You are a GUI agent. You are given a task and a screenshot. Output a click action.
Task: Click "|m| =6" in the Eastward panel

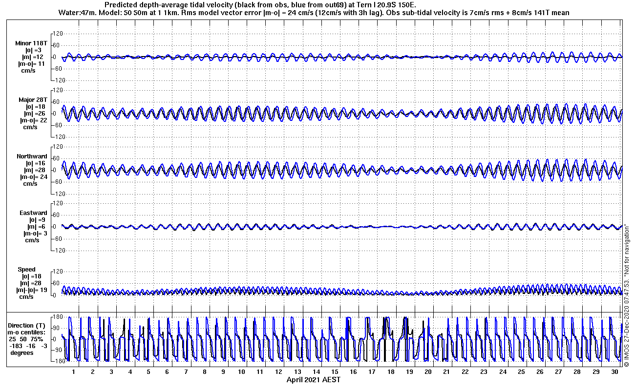point(36,227)
